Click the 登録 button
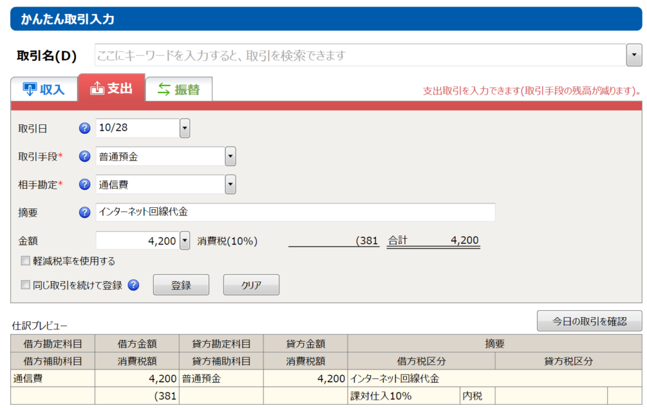This screenshot has width=647, height=408. tap(181, 285)
